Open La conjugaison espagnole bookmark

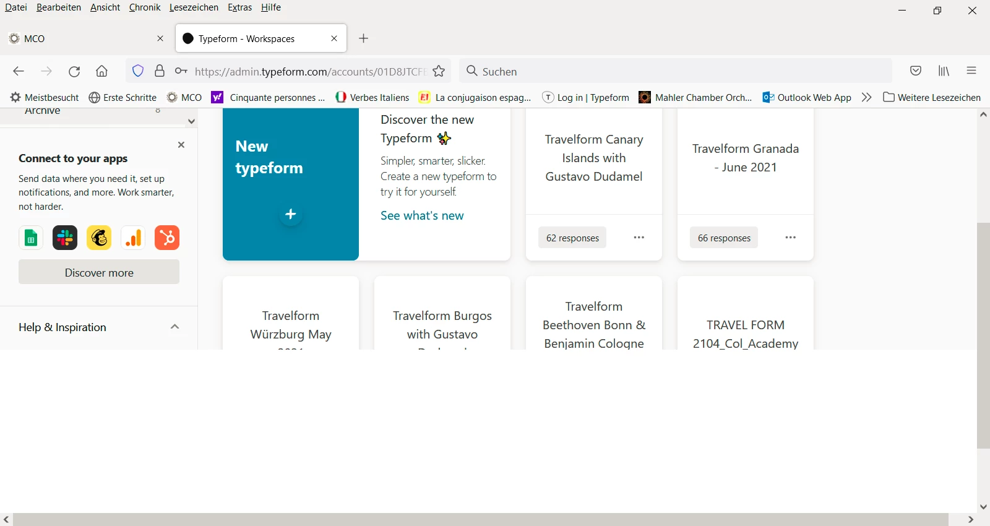[x=475, y=97]
